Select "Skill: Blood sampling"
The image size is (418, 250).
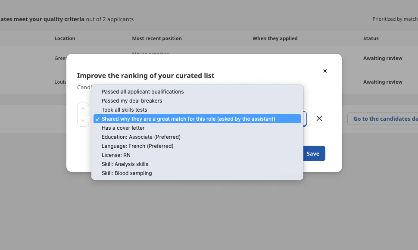pyautogui.click(x=128, y=173)
